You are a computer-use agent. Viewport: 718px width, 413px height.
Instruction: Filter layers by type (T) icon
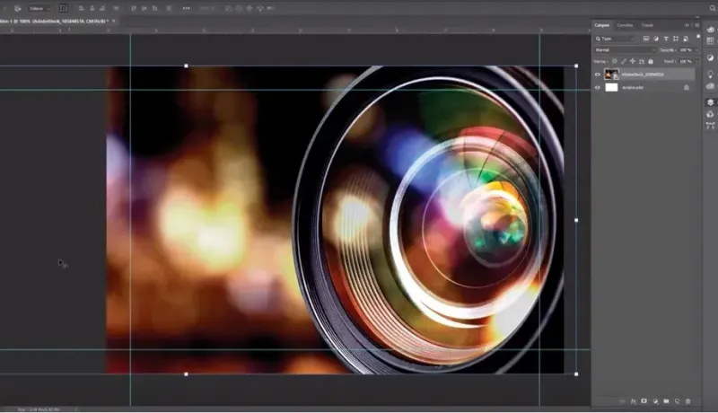click(666, 39)
